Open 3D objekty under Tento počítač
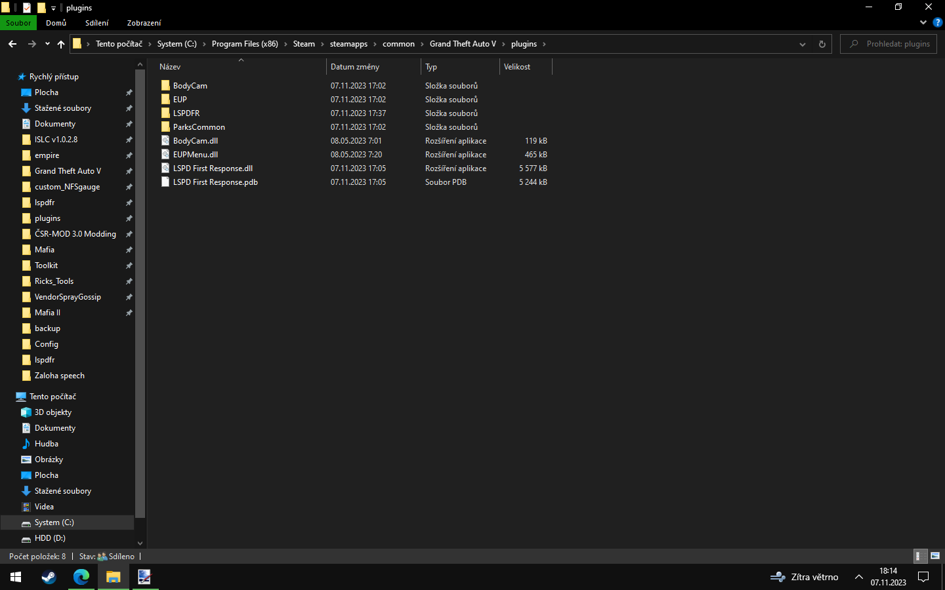Image resolution: width=945 pixels, height=590 pixels. coord(52,412)
